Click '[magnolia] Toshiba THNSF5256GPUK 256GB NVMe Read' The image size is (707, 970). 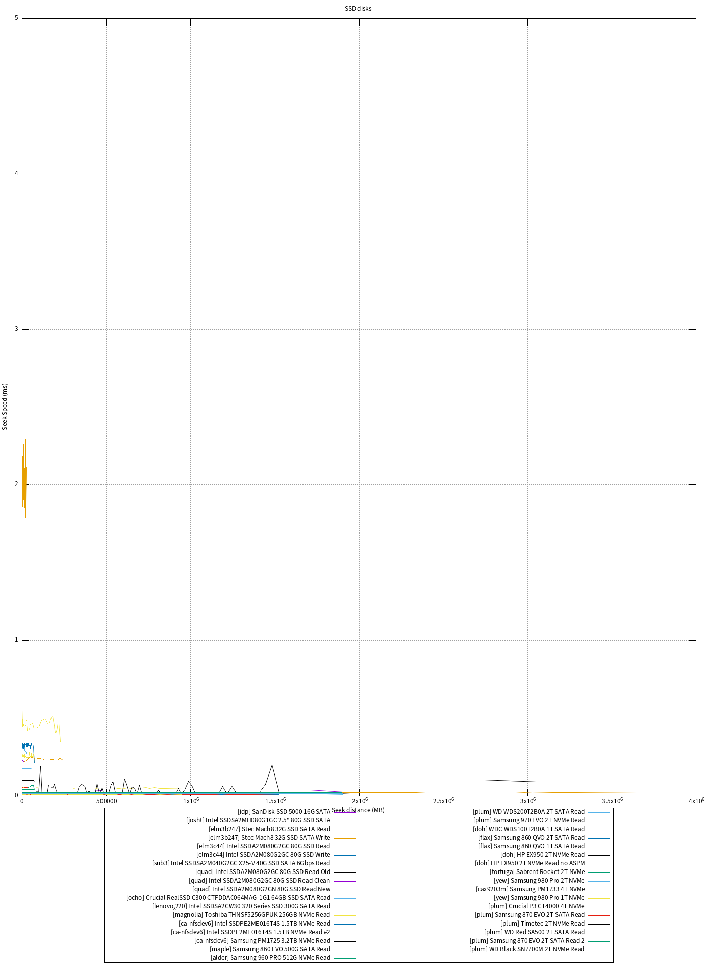pos(251,915)
